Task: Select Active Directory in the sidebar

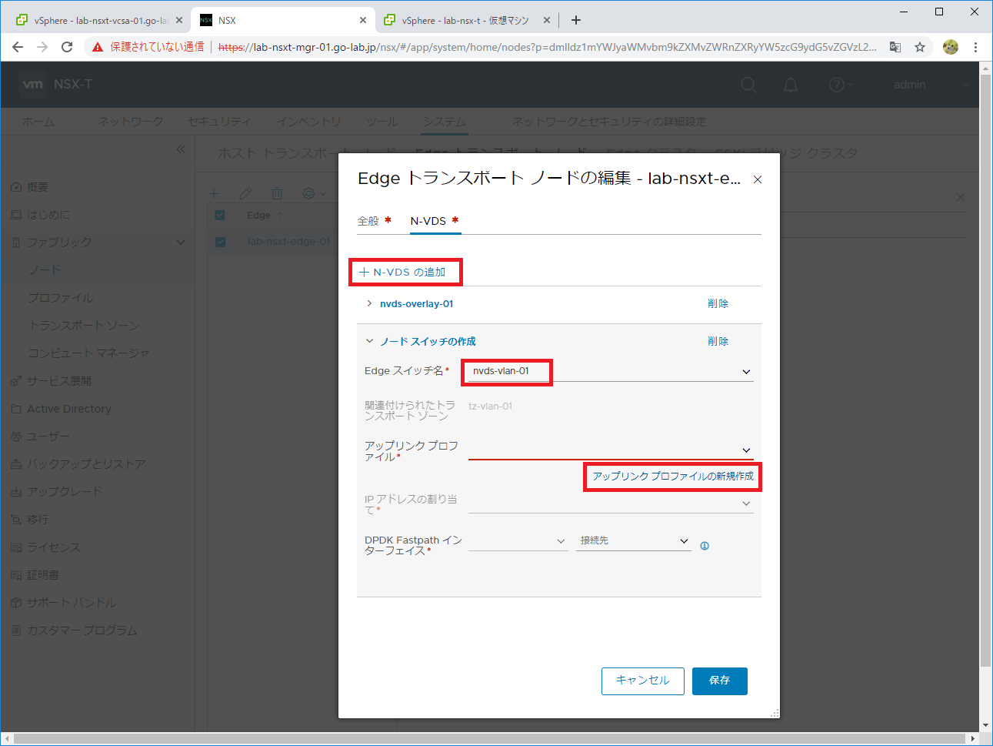Action: tap(69, 409)
